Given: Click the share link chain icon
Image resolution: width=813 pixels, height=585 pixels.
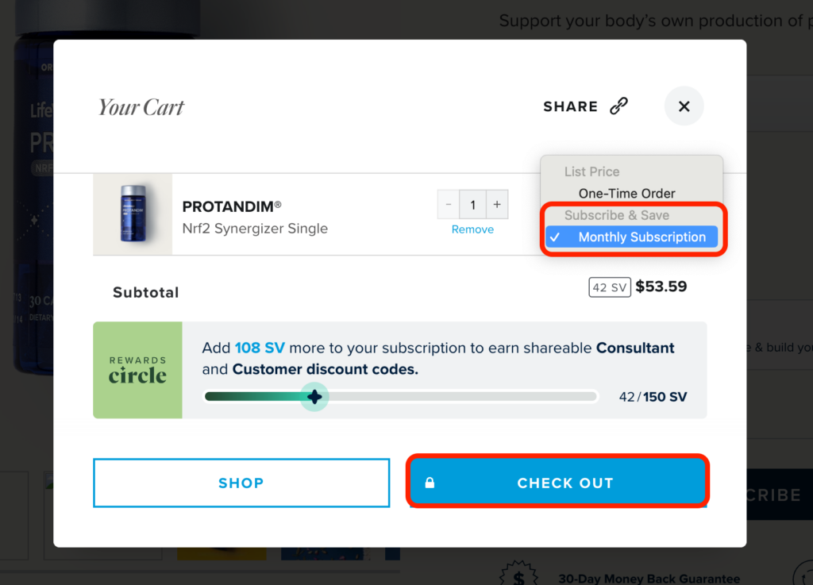Looking at the screenshot, I should tap(618, 106).
